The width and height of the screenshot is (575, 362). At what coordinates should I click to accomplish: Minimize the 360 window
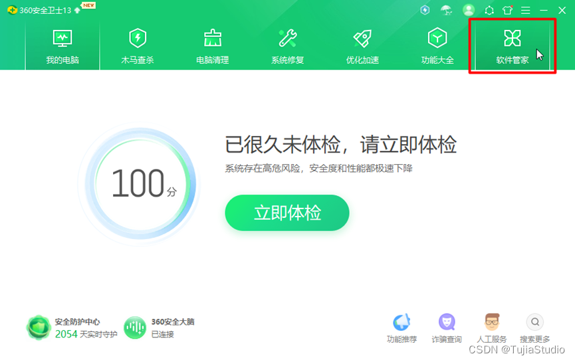point(544,10)
